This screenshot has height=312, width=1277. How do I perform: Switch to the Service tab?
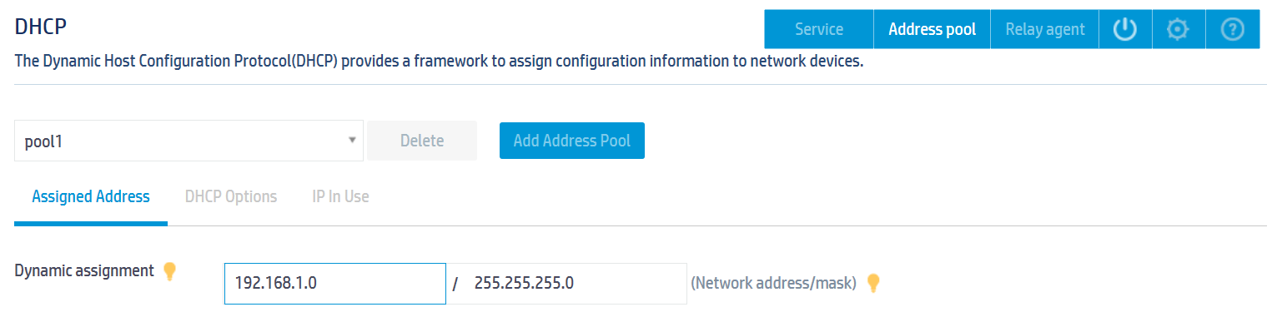819,29
